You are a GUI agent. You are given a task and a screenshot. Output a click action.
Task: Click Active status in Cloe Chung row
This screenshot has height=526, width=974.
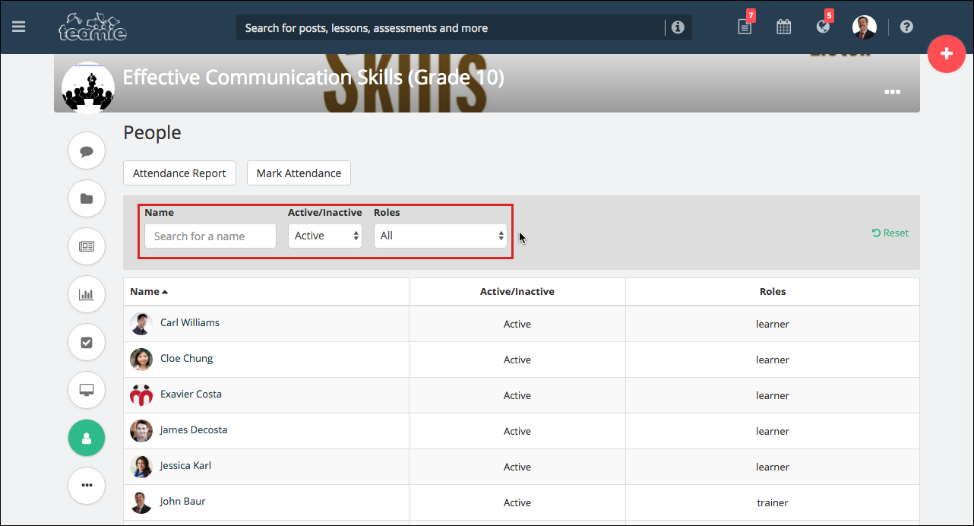pos(517,360)
